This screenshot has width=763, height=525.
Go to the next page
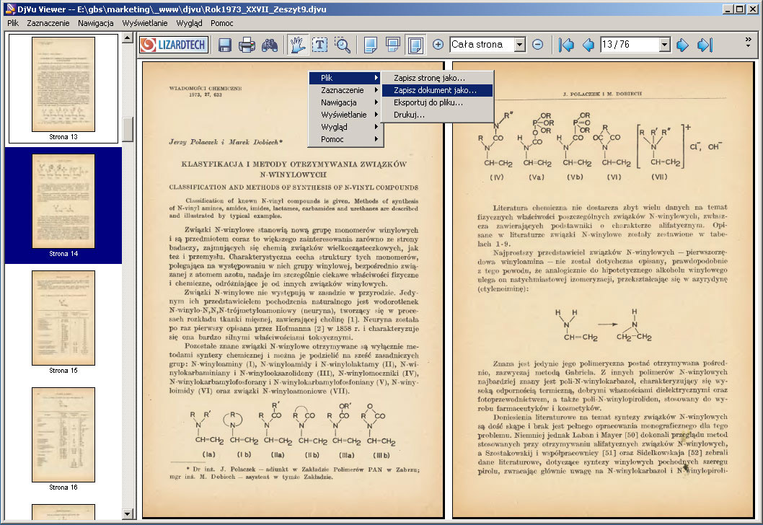pos(683,45)
